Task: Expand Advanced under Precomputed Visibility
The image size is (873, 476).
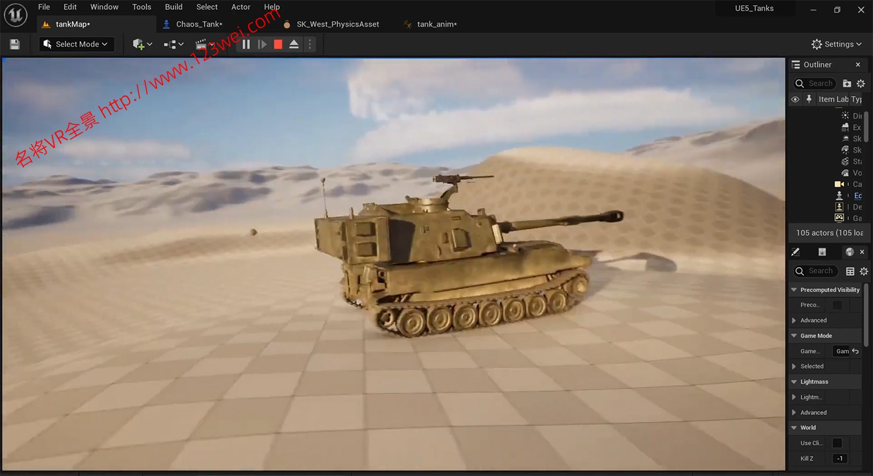Action: point(794,320)
